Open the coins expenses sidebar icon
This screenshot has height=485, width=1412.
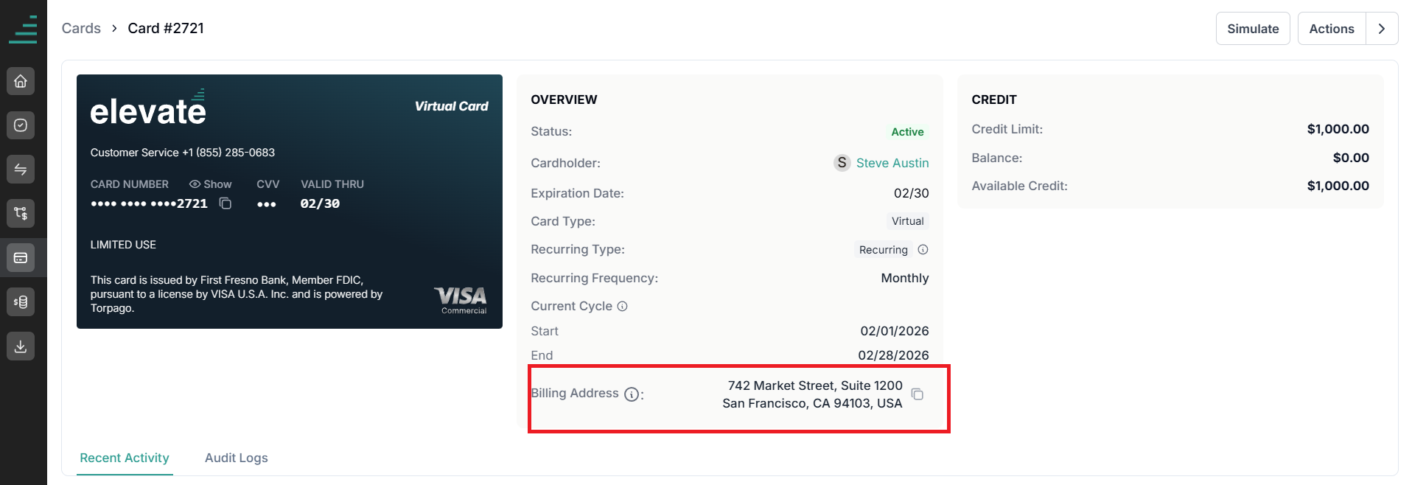pyautogui.click(x=21, y=302)
